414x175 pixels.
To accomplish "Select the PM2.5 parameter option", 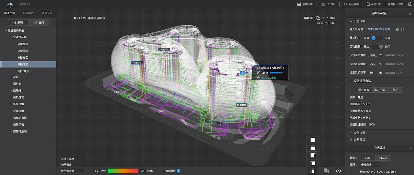I will click(x=383, y=158).
